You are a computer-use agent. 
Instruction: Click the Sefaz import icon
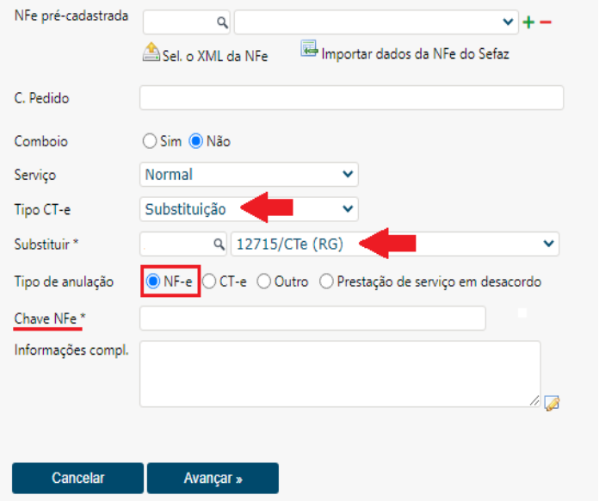[309, 48]
